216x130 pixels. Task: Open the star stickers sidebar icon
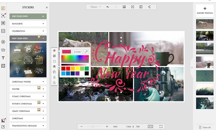point(3,42)
